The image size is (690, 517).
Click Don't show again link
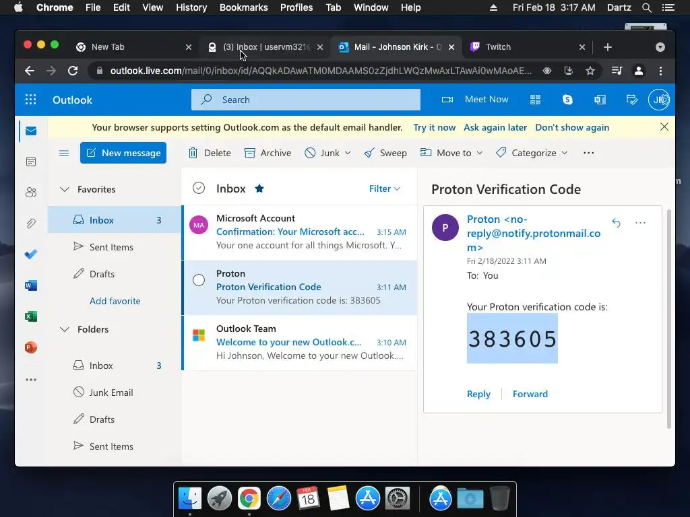(572, 127)
